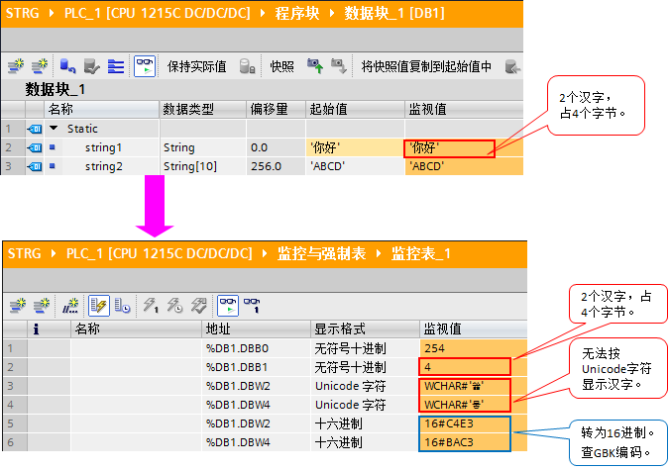
Task: Click monitor value 'ABCD' of string2
Action: [x=464, y=166]
